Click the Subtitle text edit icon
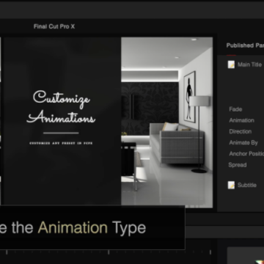 click(231, 185)
